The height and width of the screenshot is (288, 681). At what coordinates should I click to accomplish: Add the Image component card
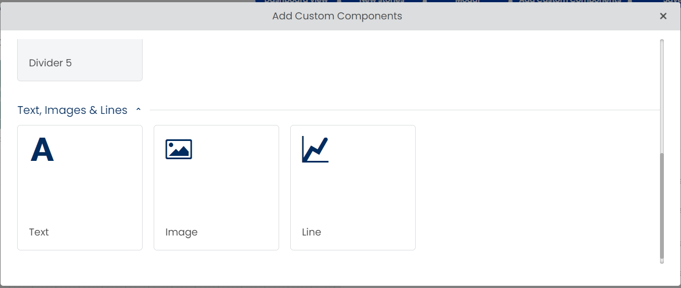pyautogui.click(x=216, y=187)
